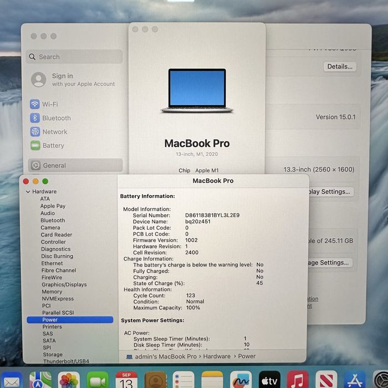
Task: Launch Reminders from the Dock
Action: click(183, 380)
